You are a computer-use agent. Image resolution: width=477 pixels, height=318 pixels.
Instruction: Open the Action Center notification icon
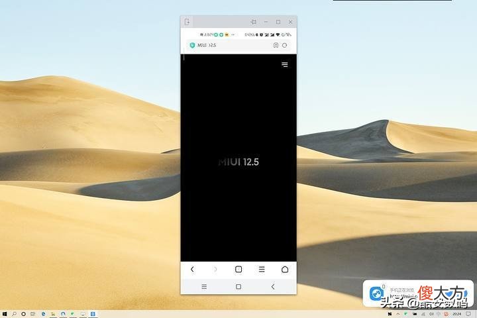[x=468, y=314]
